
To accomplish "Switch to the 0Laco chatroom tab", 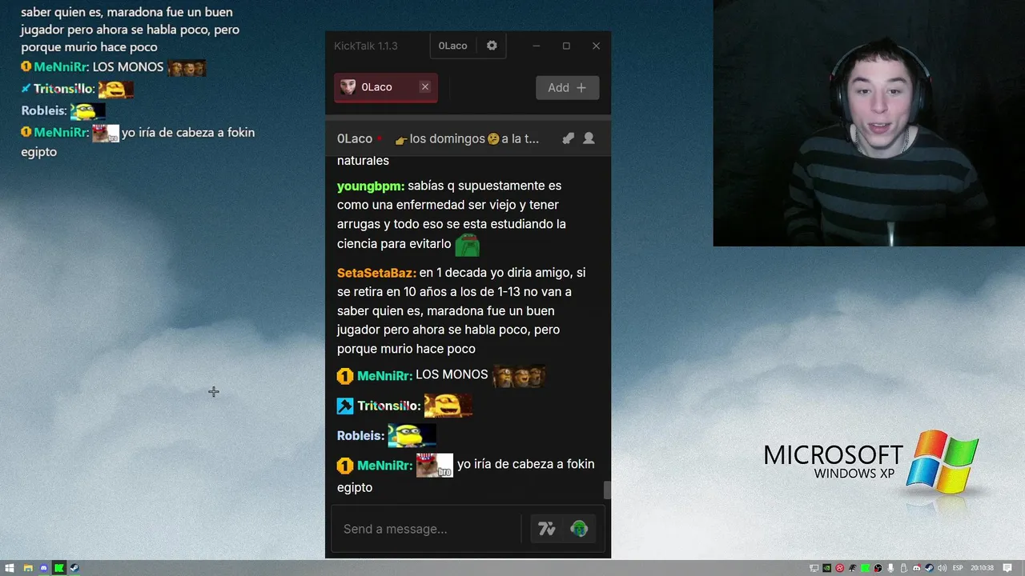I will point(385,87).
